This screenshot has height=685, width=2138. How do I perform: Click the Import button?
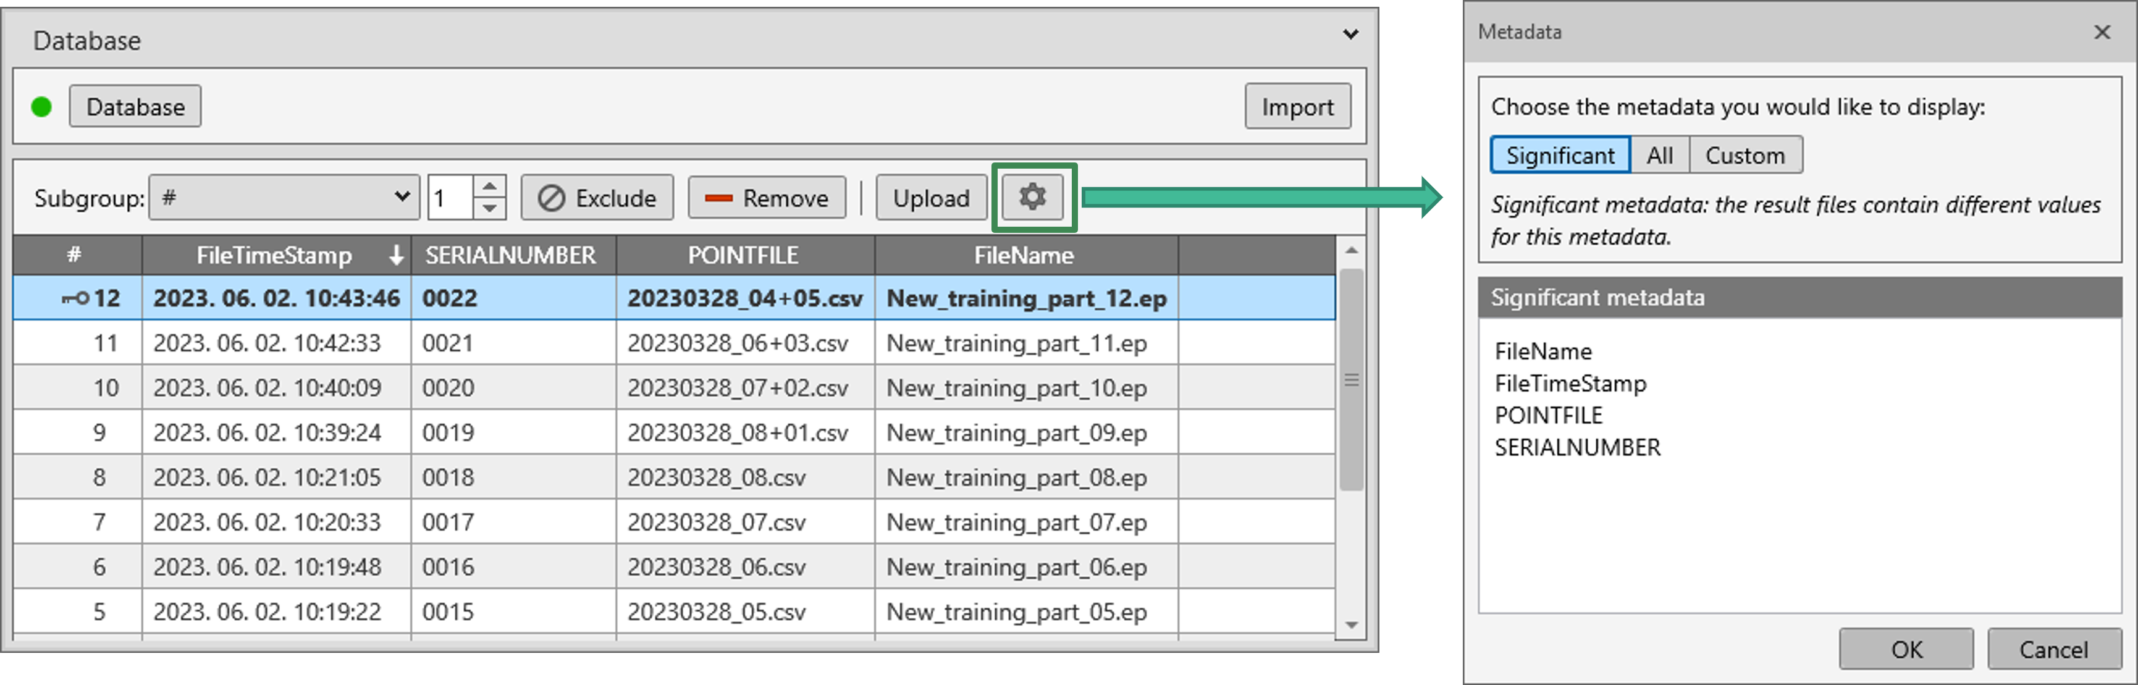pos(1297,106)
